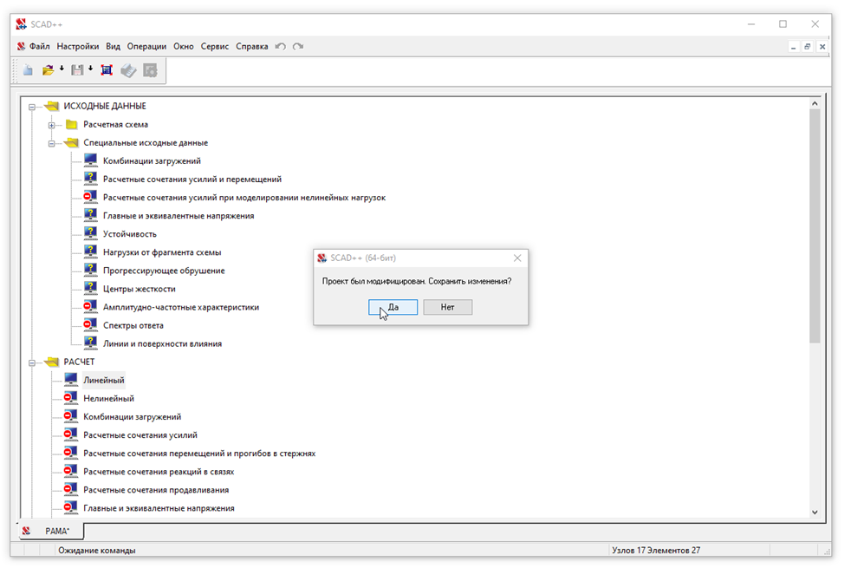Select the Прогрессирующее обрушение label

pyautogui.click(x=164, y=271)
